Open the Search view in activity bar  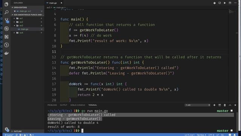pyautogui.click(x=6, y=12)
